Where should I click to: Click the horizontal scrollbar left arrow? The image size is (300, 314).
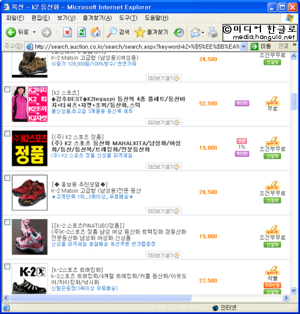6,298
